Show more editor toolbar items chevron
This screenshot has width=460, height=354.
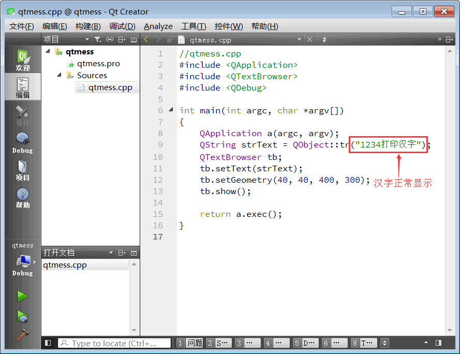(x=439, y=39)
